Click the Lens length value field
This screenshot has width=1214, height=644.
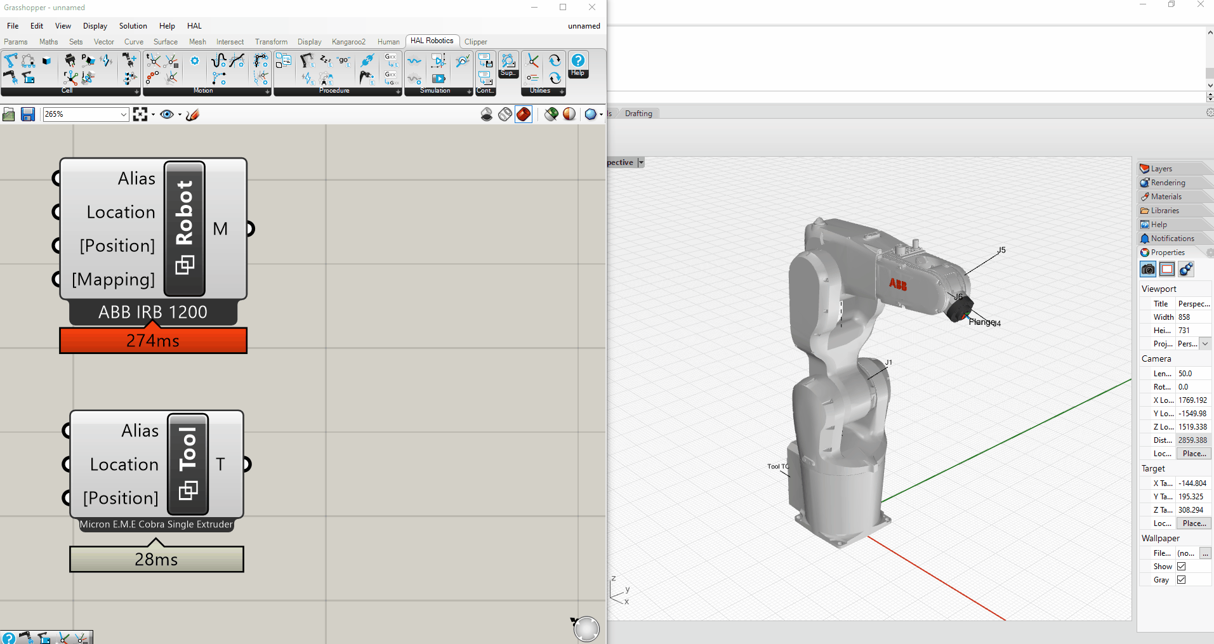point(1193,374)
